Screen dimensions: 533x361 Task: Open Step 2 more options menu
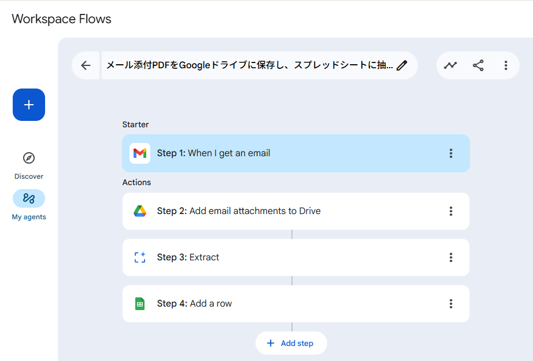[x=451, y=211]
